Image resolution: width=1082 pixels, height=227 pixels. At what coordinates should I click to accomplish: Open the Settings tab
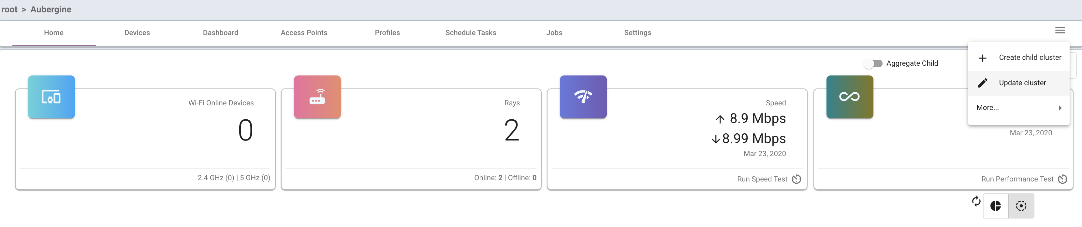click(637, 33)
